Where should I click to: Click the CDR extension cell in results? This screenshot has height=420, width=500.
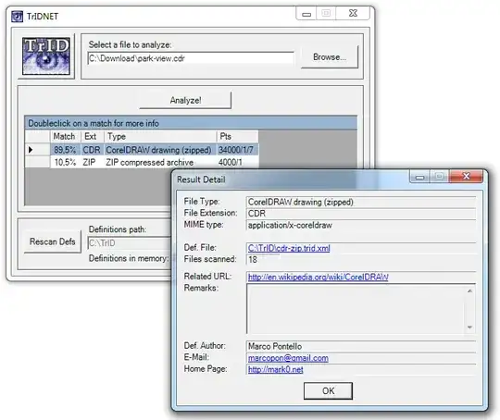93,150
